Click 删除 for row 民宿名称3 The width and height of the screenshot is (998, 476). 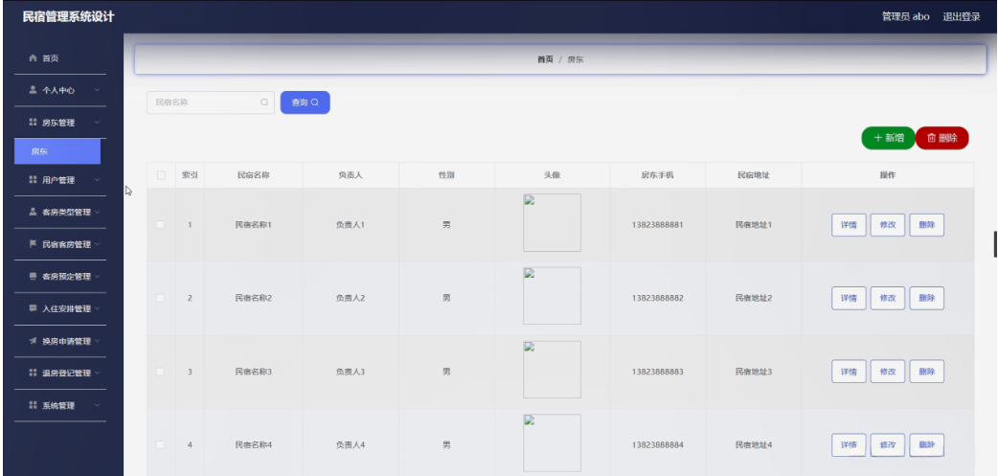click(927, 372)
